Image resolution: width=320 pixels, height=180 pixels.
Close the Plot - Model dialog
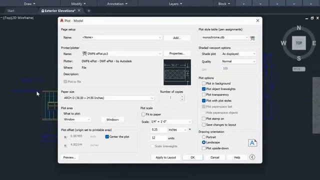pos(257,20)
